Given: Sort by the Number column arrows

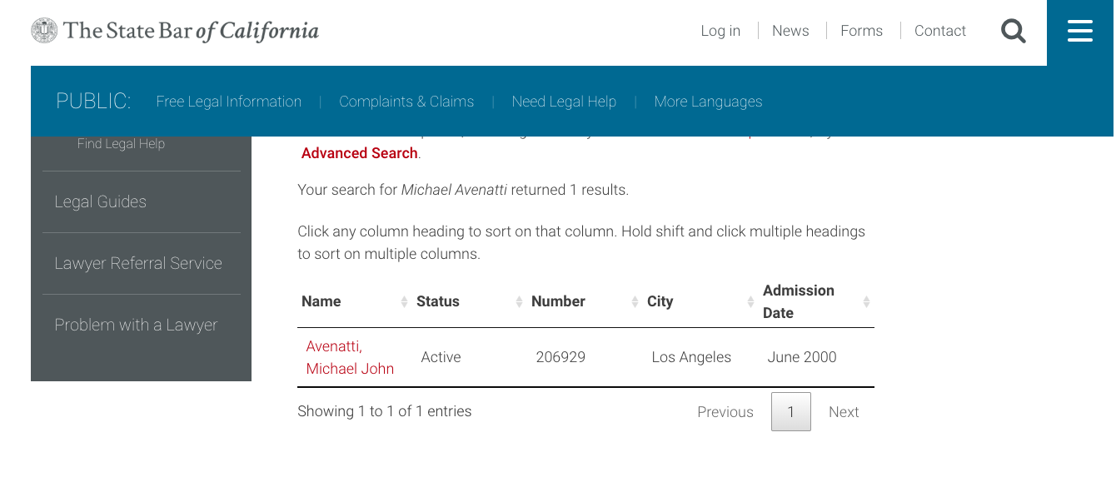Looking at the screenshot, I should coord(635,301).
